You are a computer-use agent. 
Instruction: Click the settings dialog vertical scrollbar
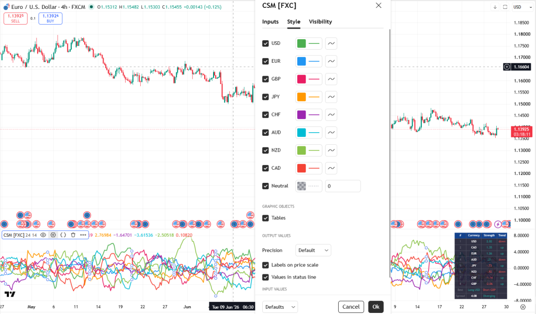coord(389,154)
